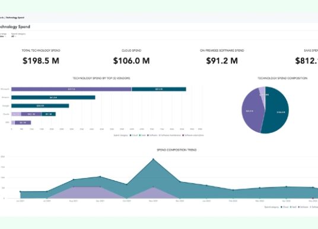Click the Technology Spend by Top Vendors title
The width and height of the screenshot is (318, 229).
(x=101, y=78)
